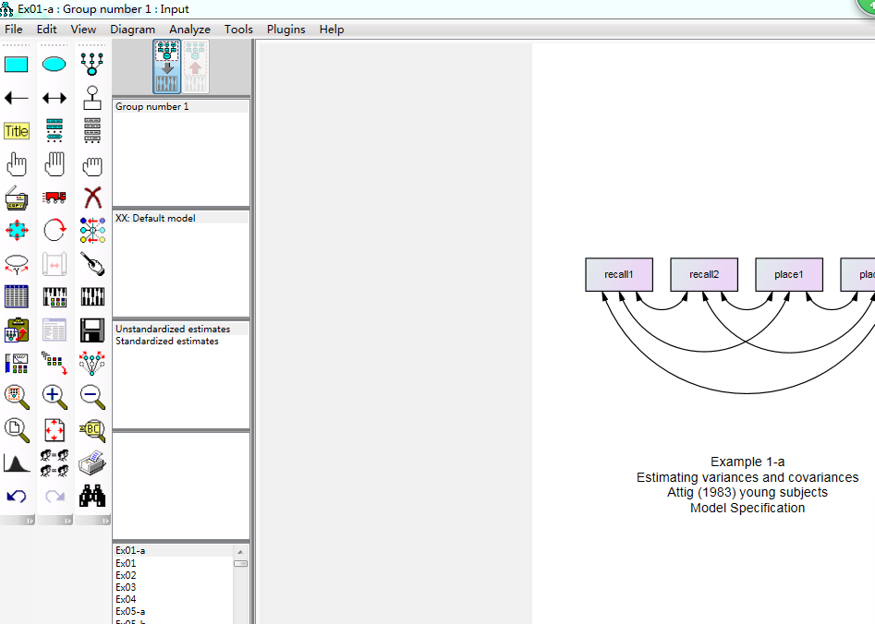This screenshot has width=875, height=624.
Task: Open the select data files grid icon
Action: point(17,296)
